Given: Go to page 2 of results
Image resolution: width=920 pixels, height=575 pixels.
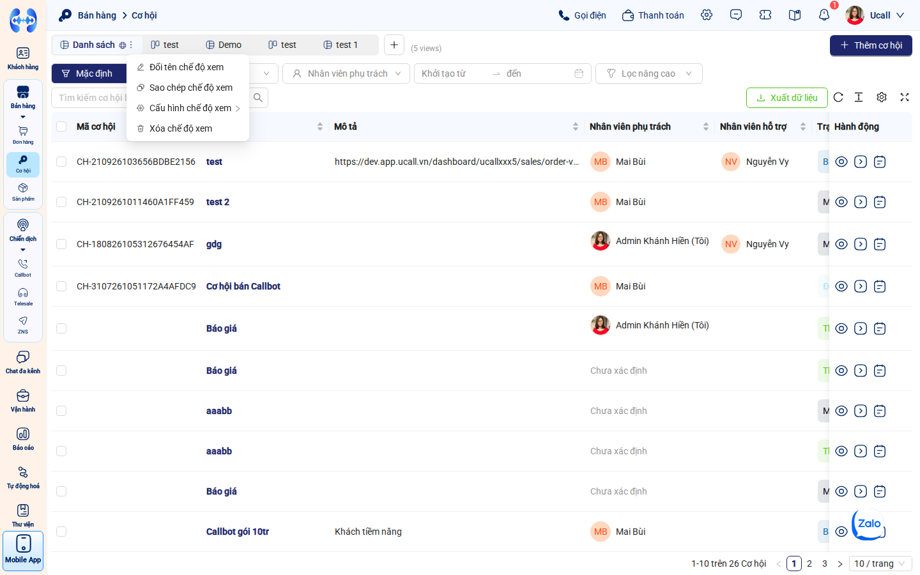Looking at the screenshot, I should click(x=809, y=563).
